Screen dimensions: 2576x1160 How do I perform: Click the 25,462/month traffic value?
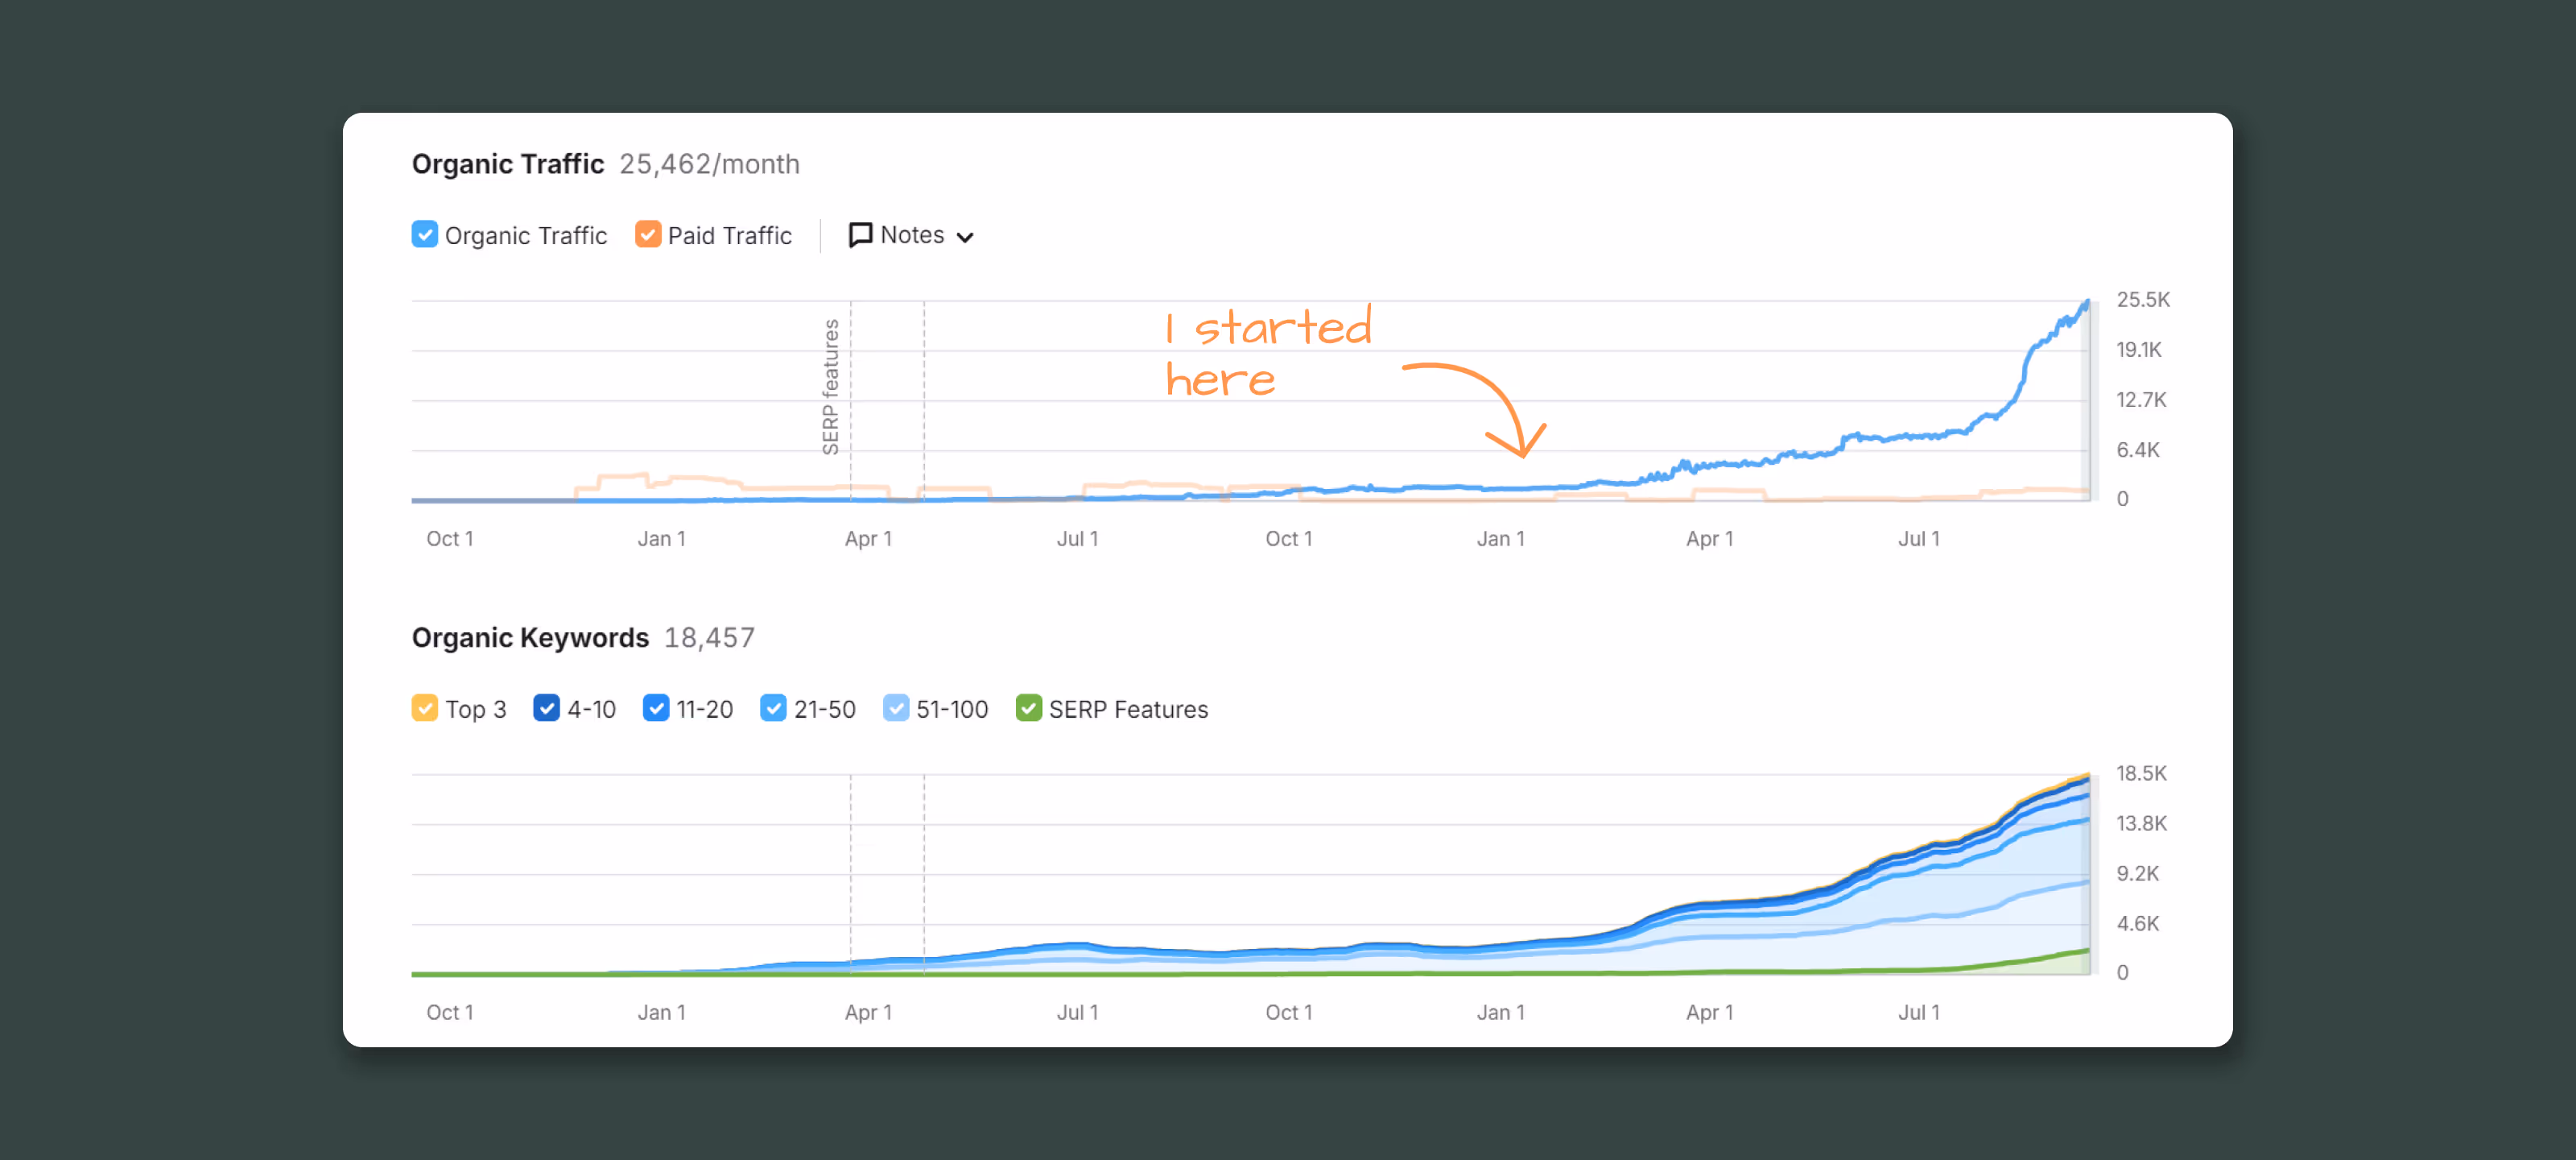click(709, 164)
